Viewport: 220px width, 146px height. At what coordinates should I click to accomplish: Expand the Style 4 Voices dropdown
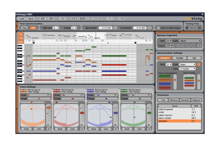coord(187,69)
